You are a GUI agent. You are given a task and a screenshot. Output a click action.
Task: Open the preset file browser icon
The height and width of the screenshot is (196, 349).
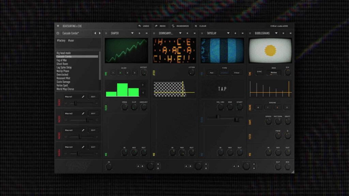point(58,33)
